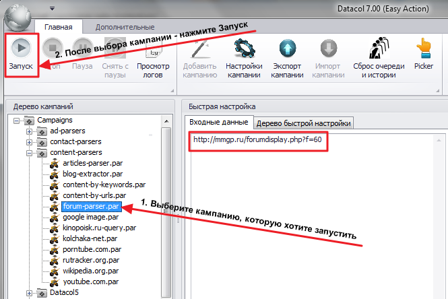Click Импорт кампании down-arrow icon
The height and width of the screenshot is (299, 448).
328,48
